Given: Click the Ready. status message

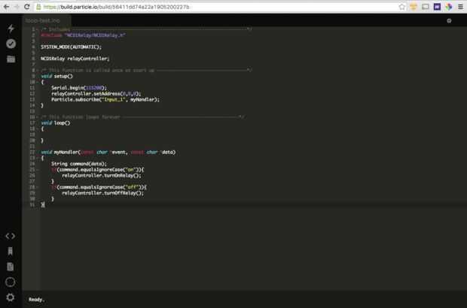Looking at the screenshot, I should coord(36,300).
